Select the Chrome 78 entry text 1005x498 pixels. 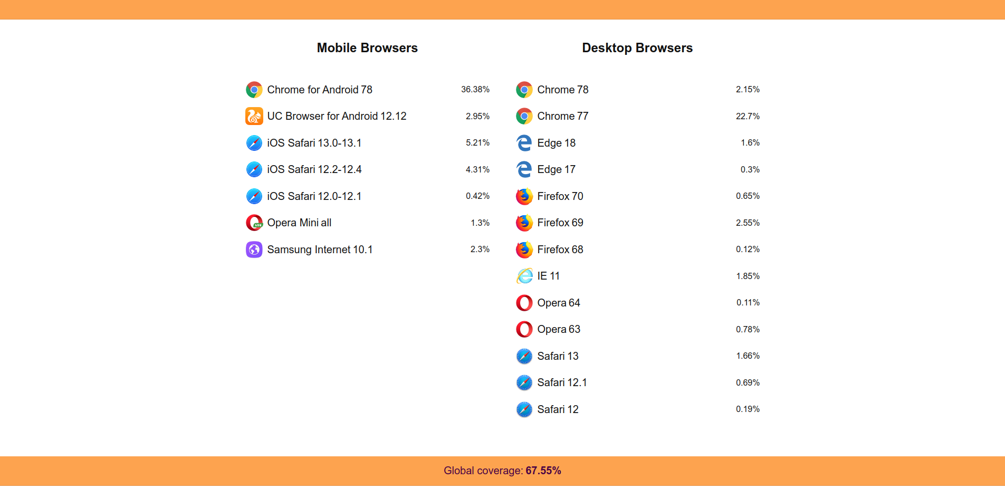pos(563,90)
